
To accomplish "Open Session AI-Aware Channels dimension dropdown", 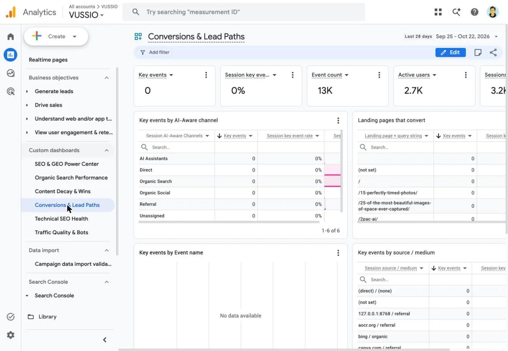I will (177, 136).
